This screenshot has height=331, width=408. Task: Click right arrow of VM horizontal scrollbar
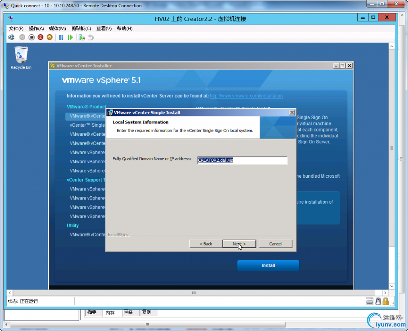tap(385, 293)
